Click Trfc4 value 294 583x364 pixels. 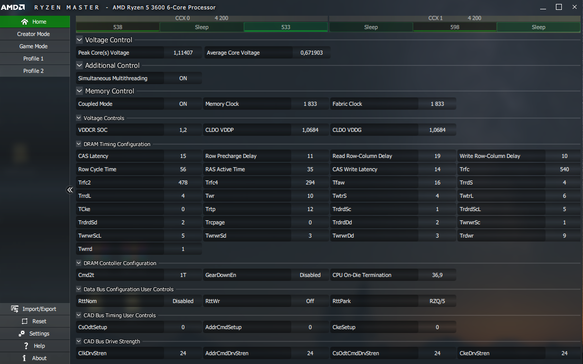[x=310, y=182]
